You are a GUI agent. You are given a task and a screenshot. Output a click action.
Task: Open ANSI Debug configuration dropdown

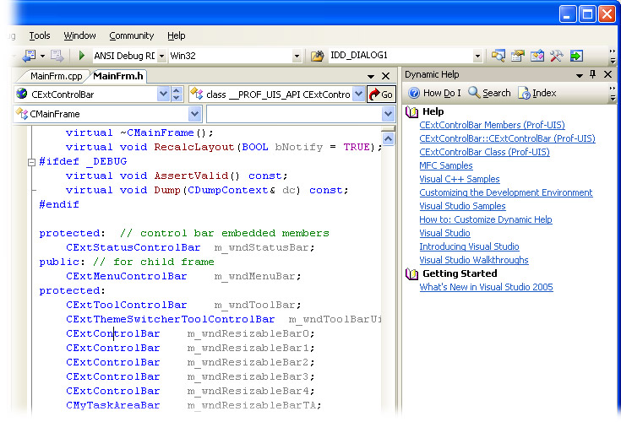161,56
